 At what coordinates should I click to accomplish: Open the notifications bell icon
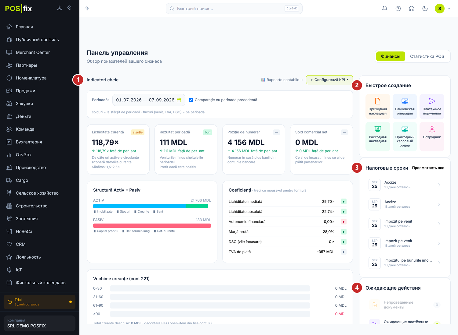click(x=385, y=9)
